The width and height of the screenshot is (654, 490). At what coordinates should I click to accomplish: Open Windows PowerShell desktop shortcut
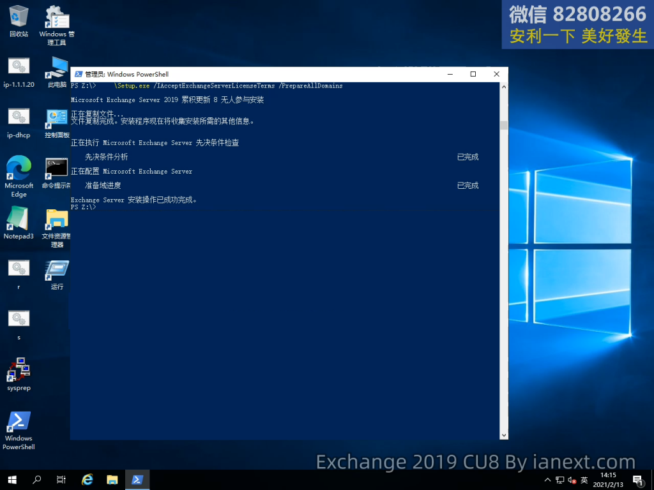click(x=19, y=423)
